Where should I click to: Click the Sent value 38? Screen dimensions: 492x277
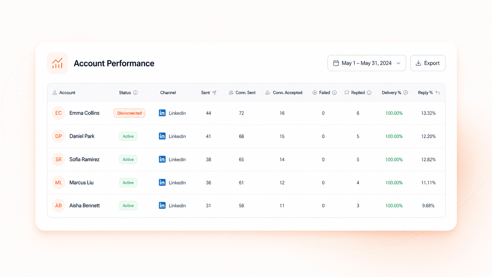pyautogui.click(x=209, y=159)
